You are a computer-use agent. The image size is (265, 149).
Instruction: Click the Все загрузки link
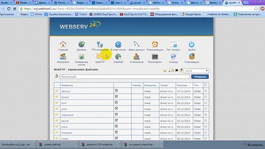255,144
